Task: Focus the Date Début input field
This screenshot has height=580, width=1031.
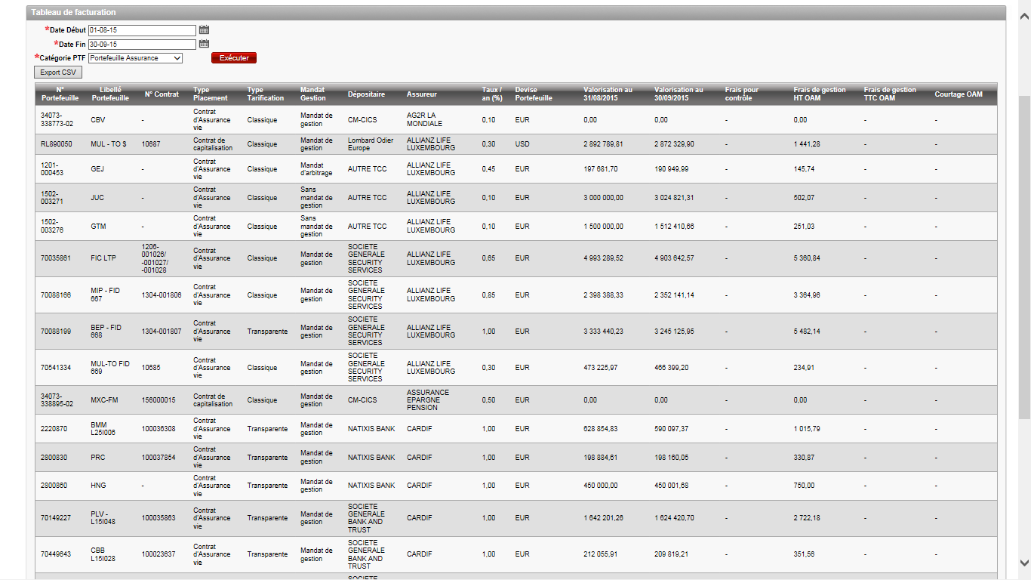Action: (142, 30)
